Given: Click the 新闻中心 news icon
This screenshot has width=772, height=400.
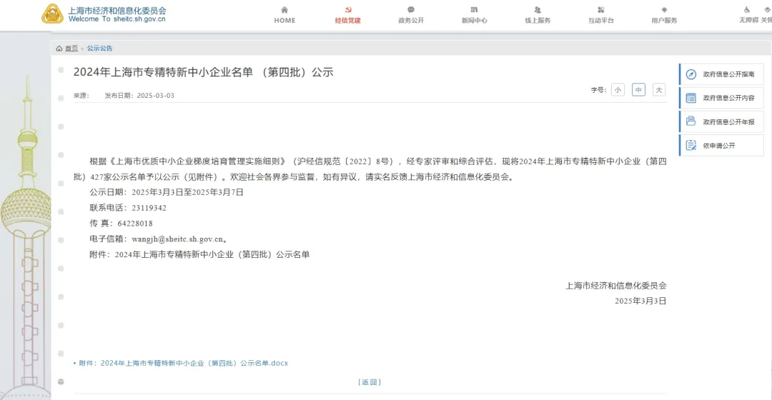Looking at the screenshot, I should 474,10.
